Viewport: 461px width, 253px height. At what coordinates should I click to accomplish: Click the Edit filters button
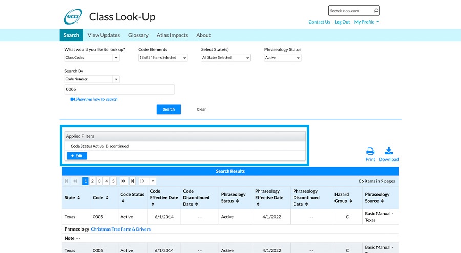coord(77,156)
